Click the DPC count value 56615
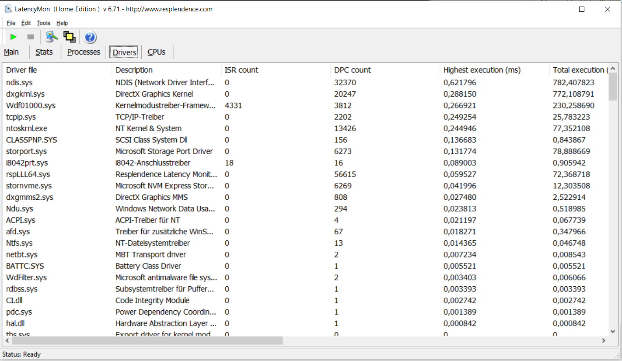The width and height of the screenshot is (622, 361). point(345,174)
